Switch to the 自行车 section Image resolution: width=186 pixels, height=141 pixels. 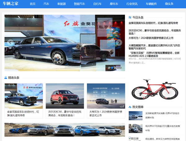(x=97, y=4)
